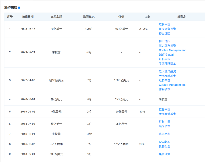The height and width of the screenshot is (162, 205).
Task: Click the 融资历程 section heading
Action: pyautogui.click(x=11, y=8)
